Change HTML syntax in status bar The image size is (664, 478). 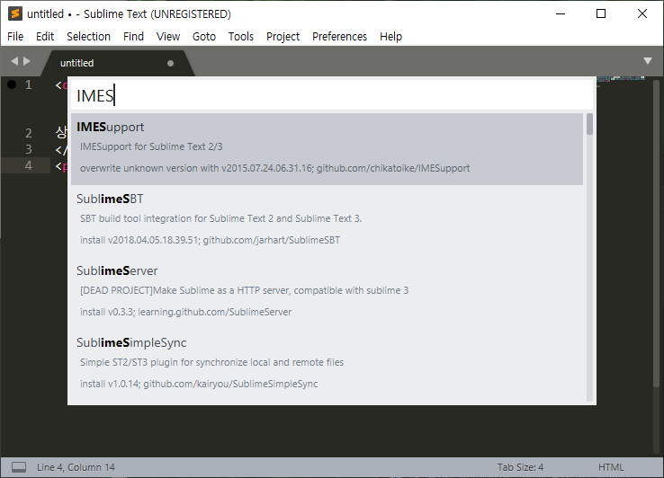[611, 467]
